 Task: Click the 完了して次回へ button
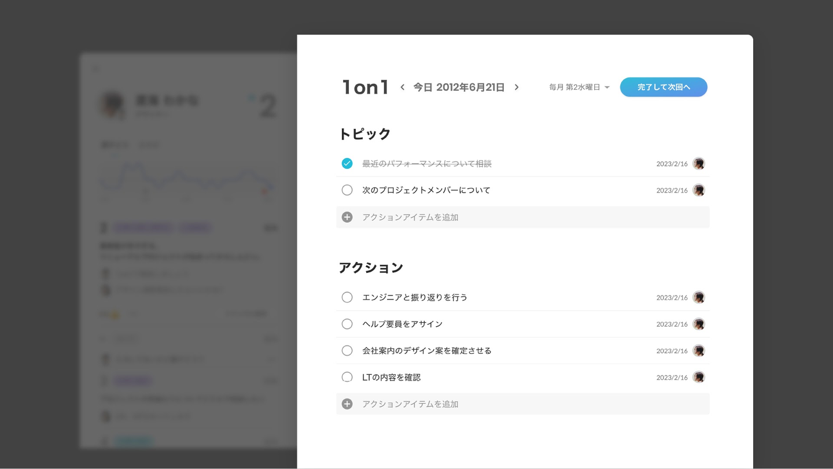[x=664, y=87]
